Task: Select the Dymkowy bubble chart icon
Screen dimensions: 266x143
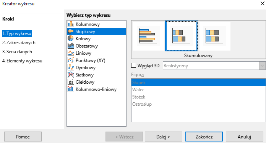Action: 71,68
